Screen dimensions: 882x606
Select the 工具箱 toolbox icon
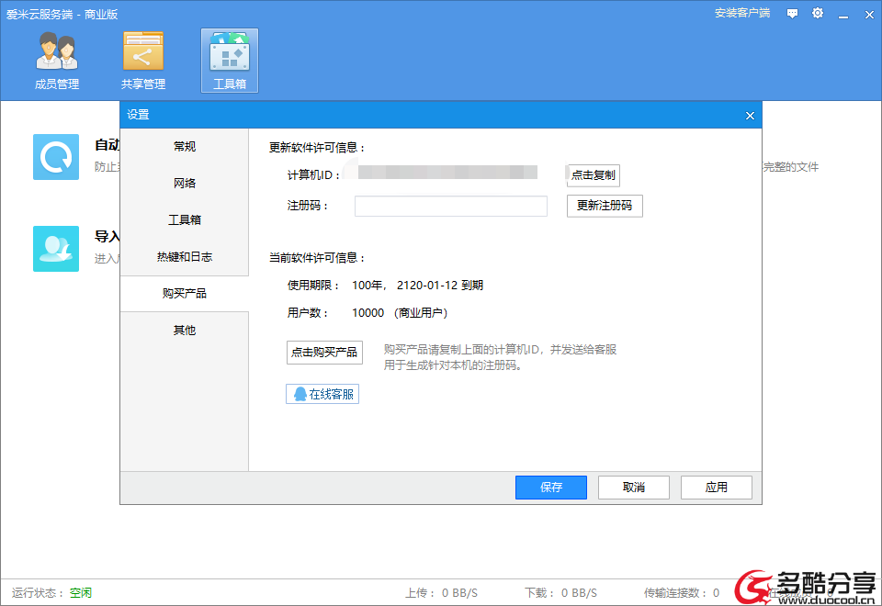coord(230,61)
